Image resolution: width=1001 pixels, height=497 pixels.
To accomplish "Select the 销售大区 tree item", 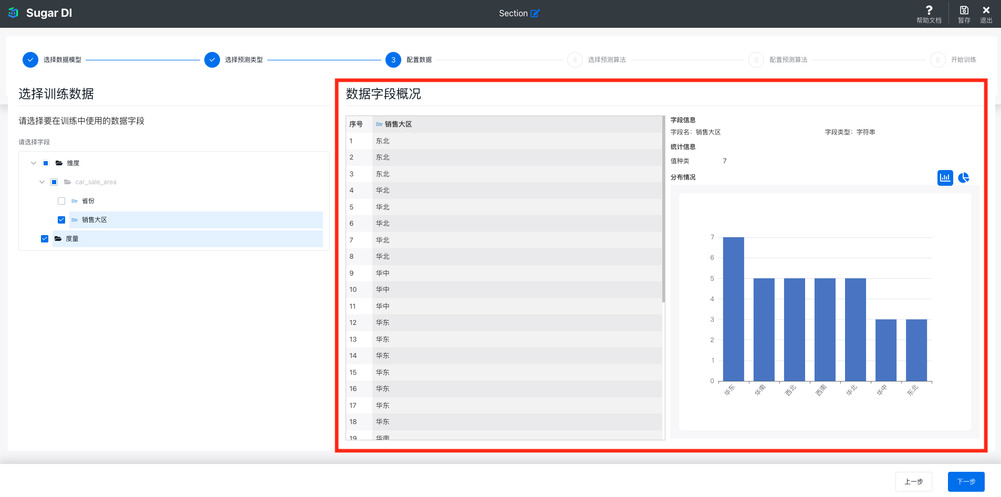I will click(196, 220).
